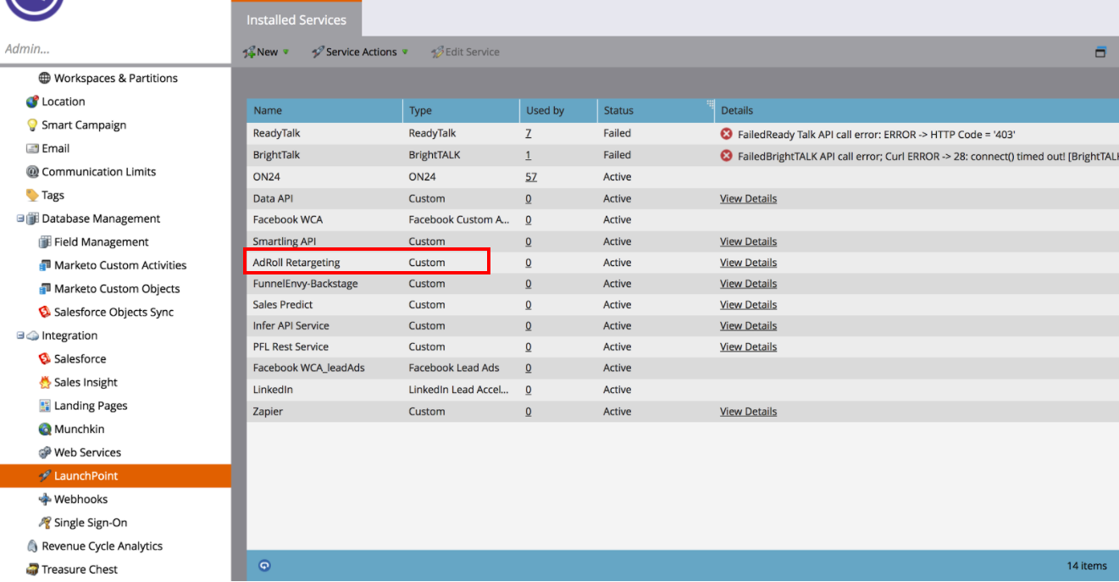
Task: Click the Field Management icon
Action: click(x=45, y=242)
